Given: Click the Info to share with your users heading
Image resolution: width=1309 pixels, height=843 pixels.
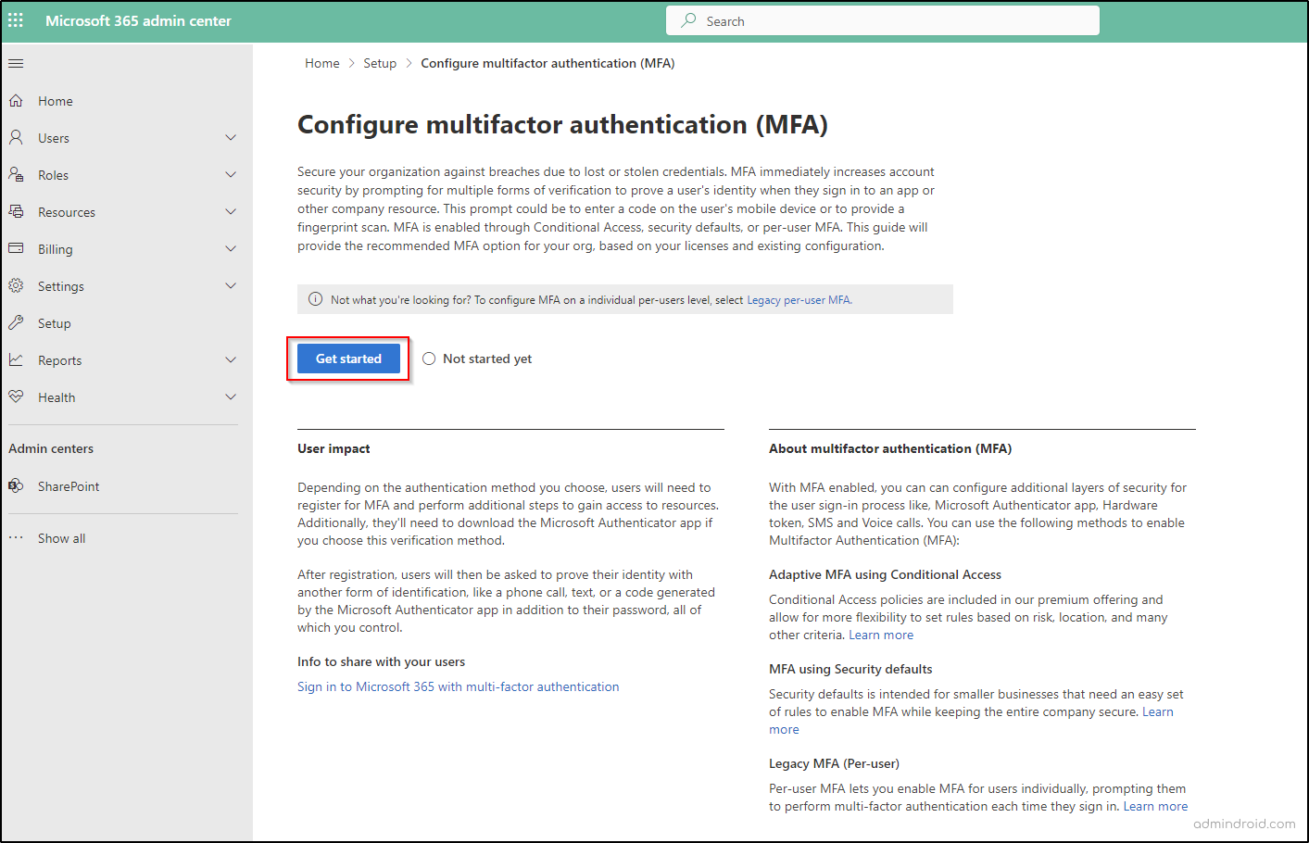Looking at the screenshot, I should tap(381, 661).
